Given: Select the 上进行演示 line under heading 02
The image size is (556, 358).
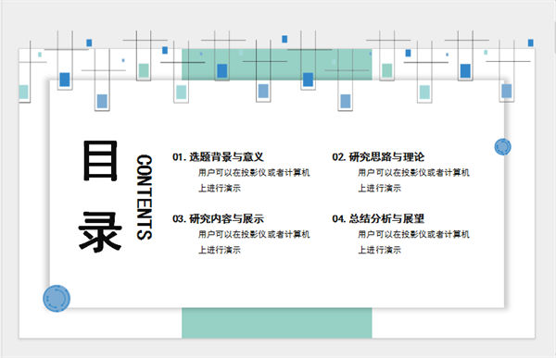Looking at the screenshot, I should click(379, 188).
